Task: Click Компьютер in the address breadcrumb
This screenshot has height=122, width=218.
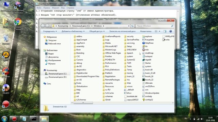Action: [x=63, y=26]
